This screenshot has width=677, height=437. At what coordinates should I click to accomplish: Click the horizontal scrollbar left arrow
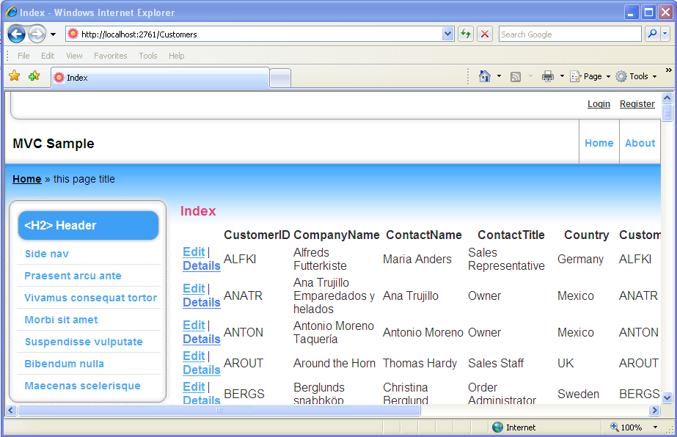point(11,410)
